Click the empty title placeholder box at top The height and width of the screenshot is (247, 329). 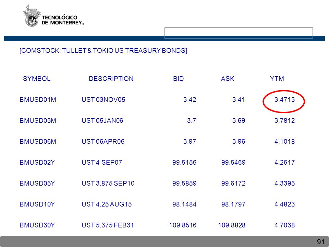(x=239, y=33)
